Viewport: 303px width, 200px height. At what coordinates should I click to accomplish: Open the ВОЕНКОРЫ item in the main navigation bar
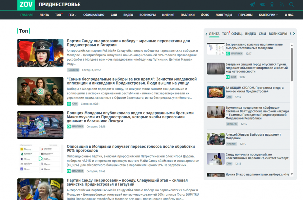coord(148,15)
